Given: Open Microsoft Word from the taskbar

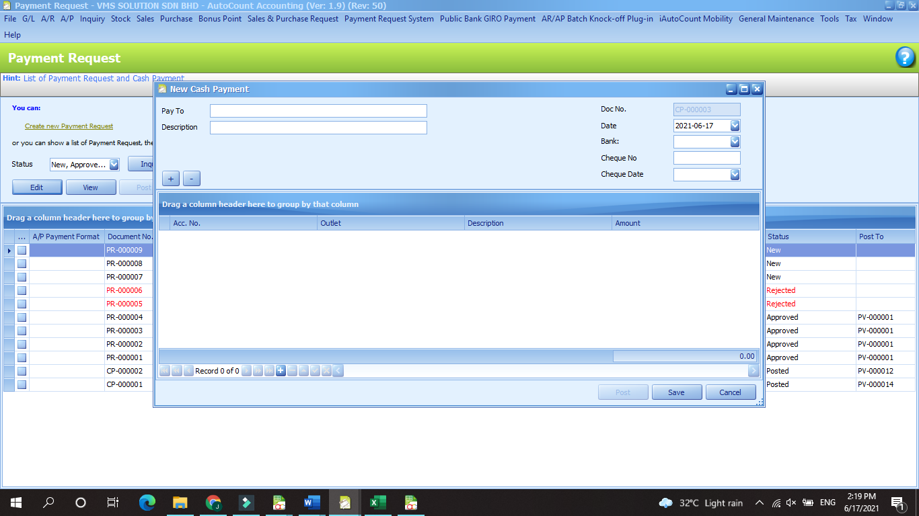Looking at the screenshot, I should 311,502.
